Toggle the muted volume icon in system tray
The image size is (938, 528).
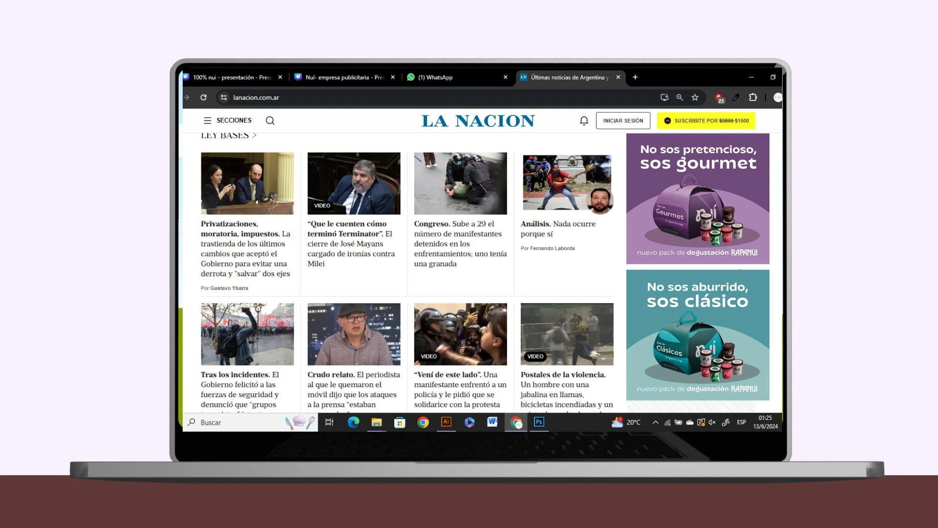pyautogui.click(x=712, y=422)
